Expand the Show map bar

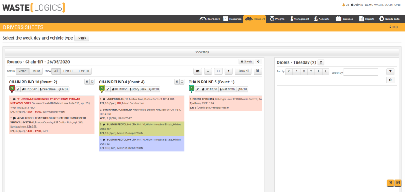[202, 52]
